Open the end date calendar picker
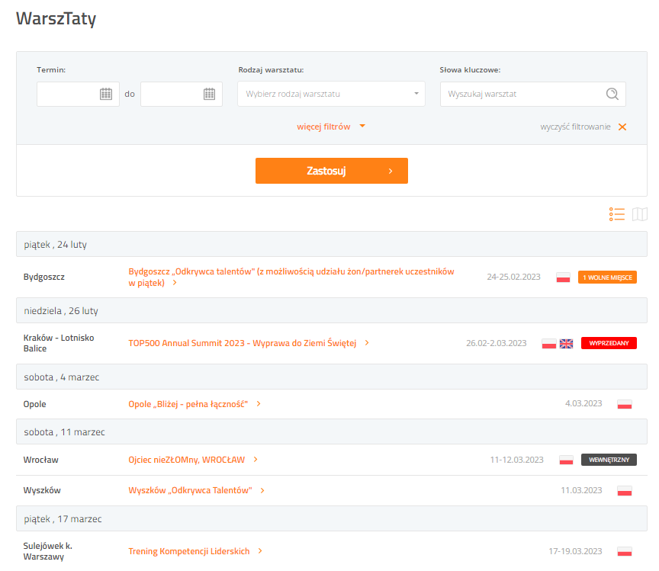Screen dimensions: 659x571 coord(209,94)
